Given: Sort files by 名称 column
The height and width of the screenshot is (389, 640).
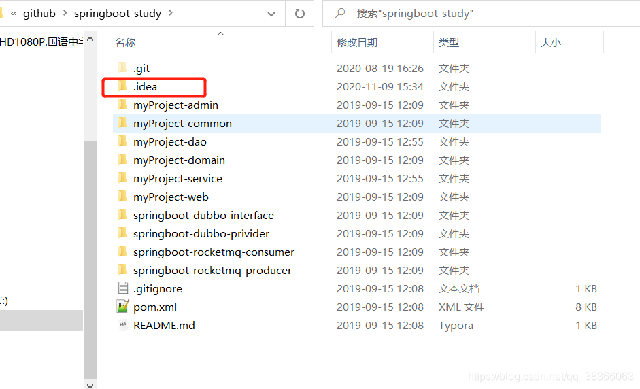Looking at the screenshot, I should click(x=125, y=42).
